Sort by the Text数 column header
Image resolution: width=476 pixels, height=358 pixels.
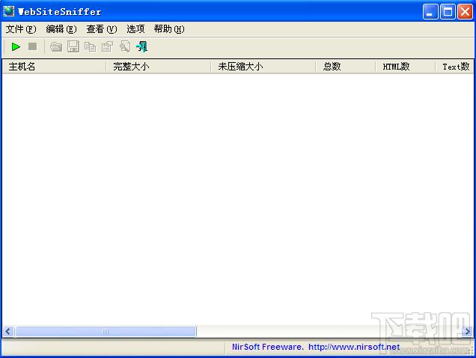click(x=454, y=67)
